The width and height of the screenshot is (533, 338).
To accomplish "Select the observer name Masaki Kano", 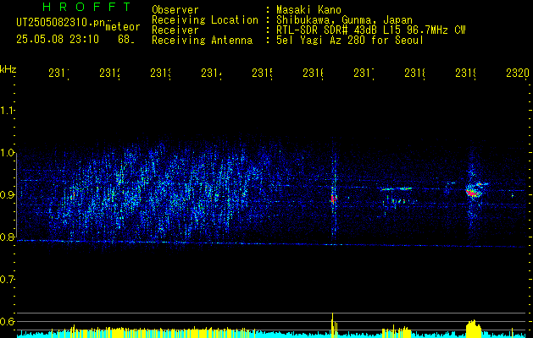I will coord(308,10).
